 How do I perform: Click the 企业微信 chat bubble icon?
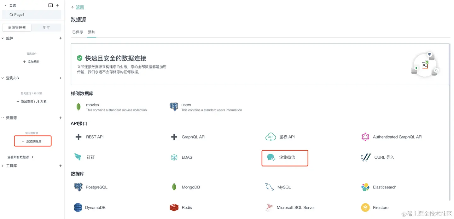coord(271,157)
